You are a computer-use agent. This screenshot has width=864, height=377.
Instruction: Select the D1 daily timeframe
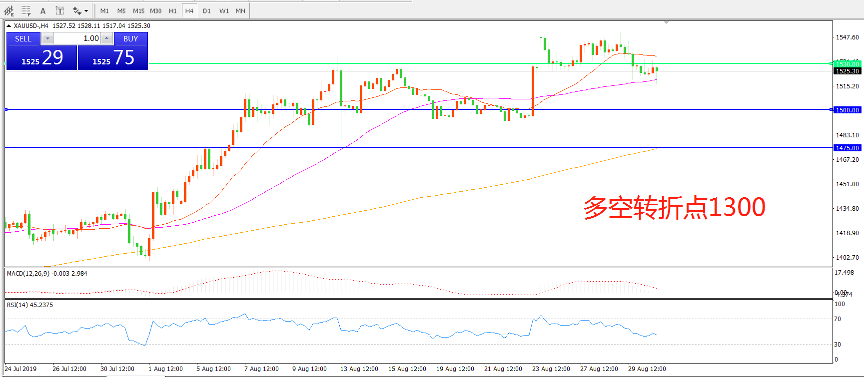[207, 10]
